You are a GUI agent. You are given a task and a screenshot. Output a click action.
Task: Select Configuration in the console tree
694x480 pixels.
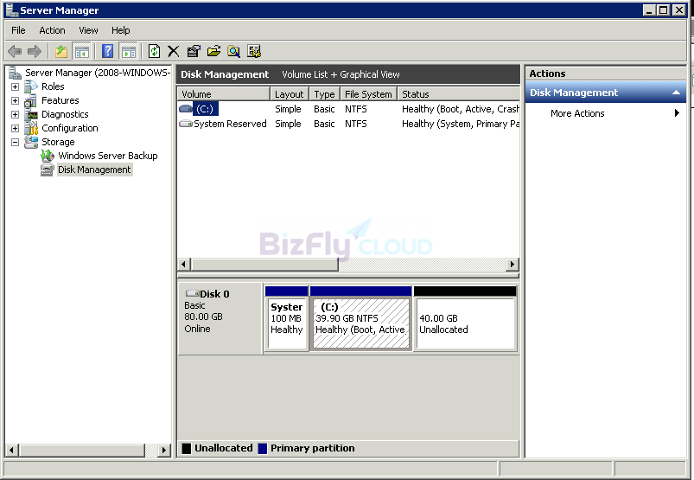pos(70,128)
